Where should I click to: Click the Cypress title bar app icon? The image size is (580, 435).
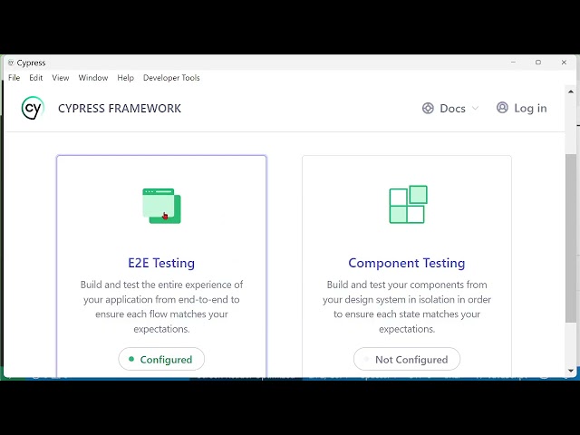tap(11, 63)
